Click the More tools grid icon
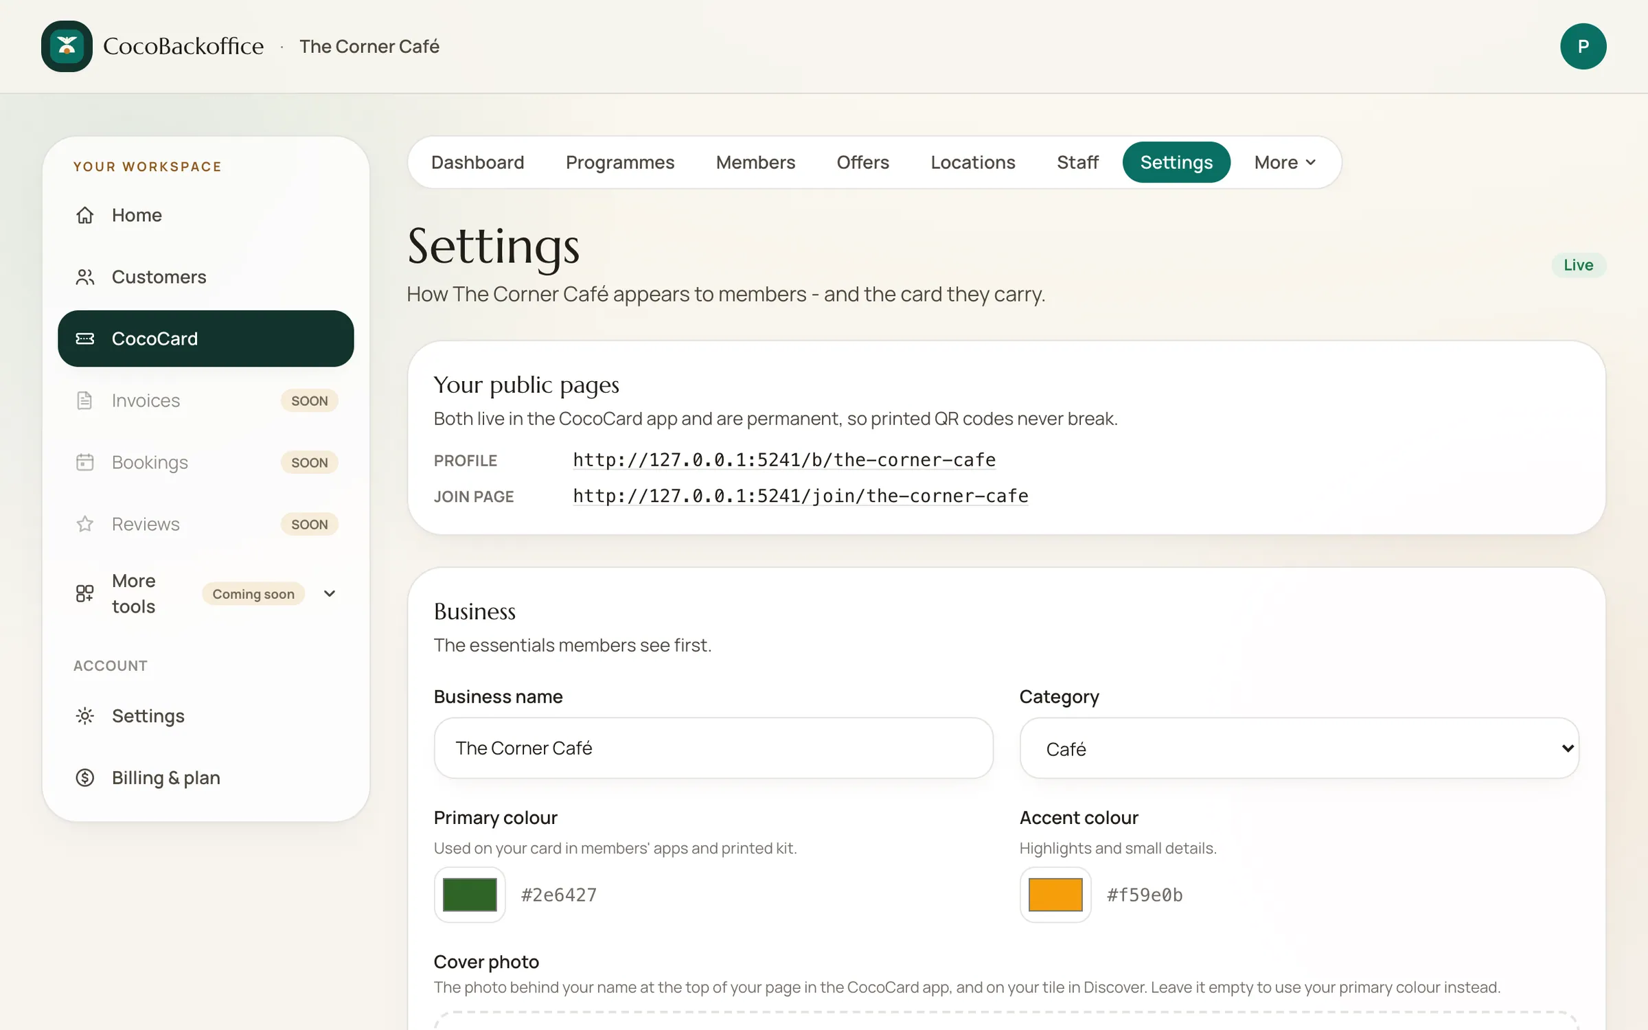Viewport: 1648px width, 1030px height. (84, 593)
